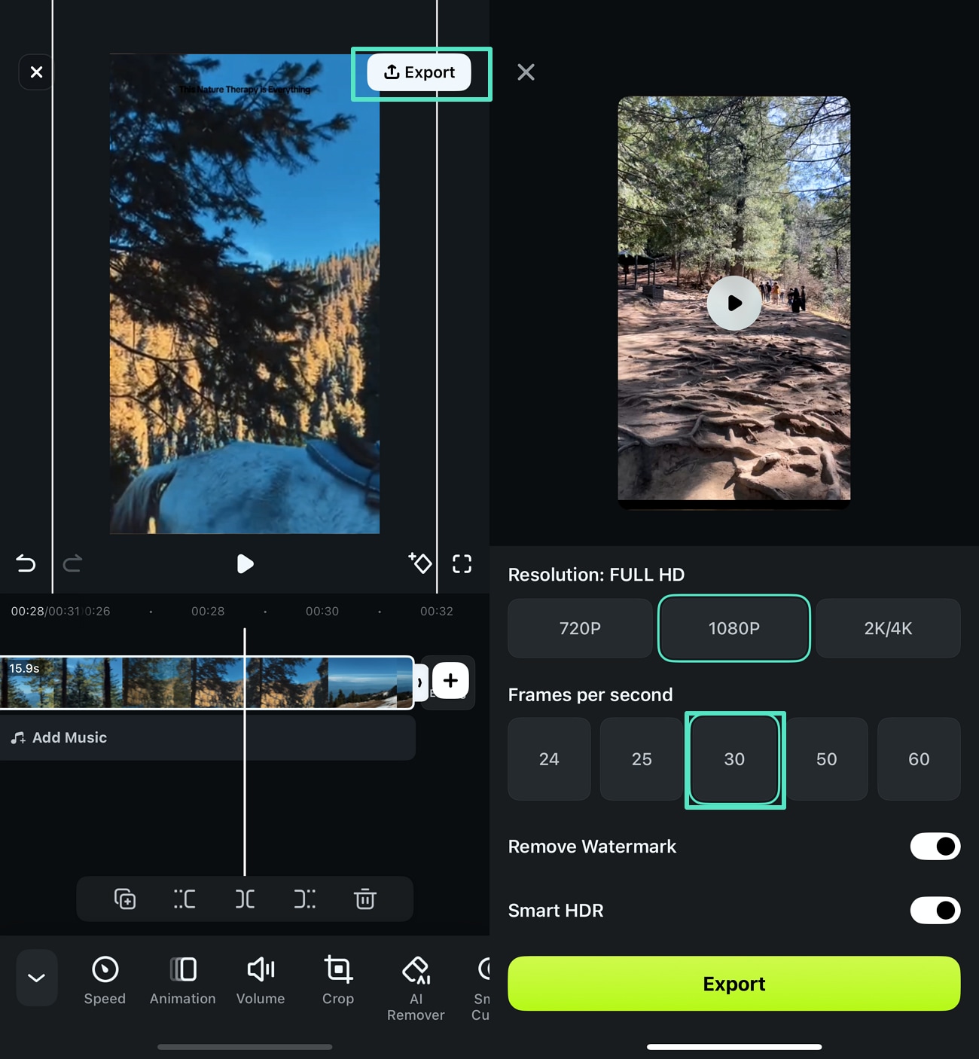Tap the 'Frames per second' label
The height and width of the screenshot is (1059, 979).
click(590, 694)
